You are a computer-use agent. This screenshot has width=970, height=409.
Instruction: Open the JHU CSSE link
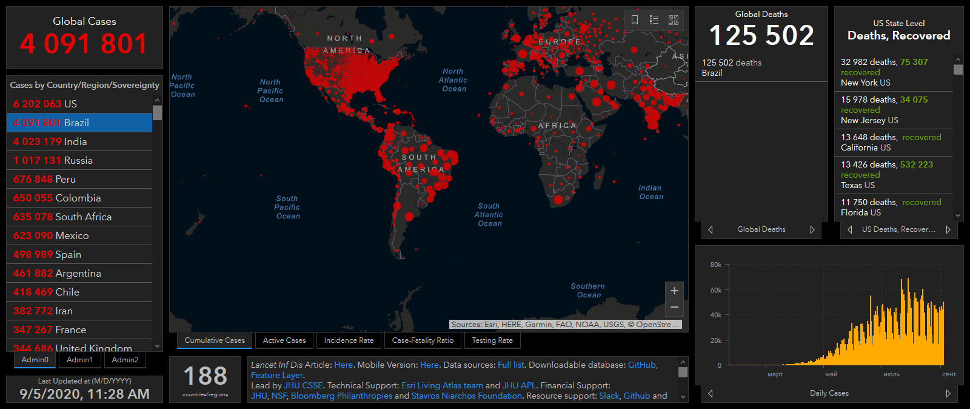(303, 385)
